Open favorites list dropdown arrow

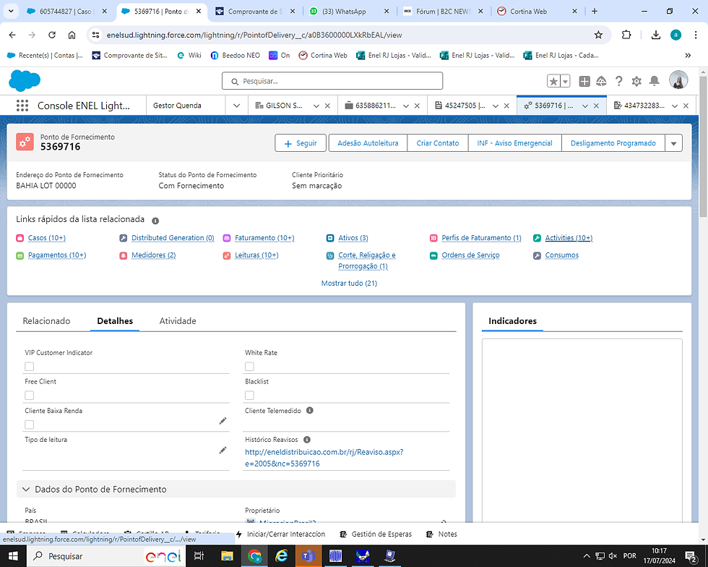(x=565, y=81)
